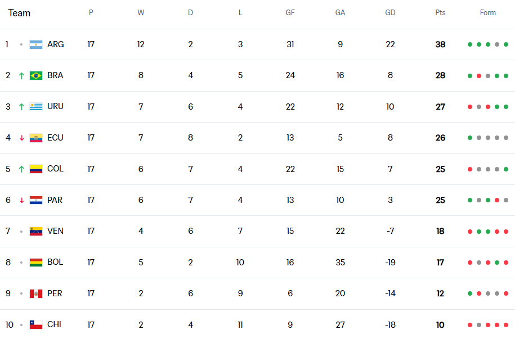Sort the table by the Pts column
This screenshot has width=515, height=339.
tap(440, 13)
